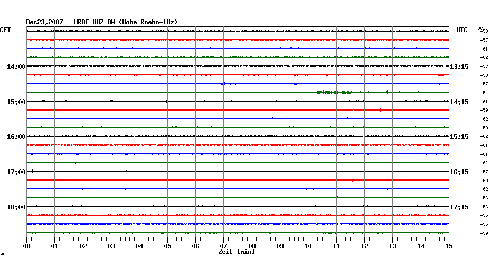Select the 14:00 CET time label
Viewport: 491px width, 260px height.
click(16, 67)
